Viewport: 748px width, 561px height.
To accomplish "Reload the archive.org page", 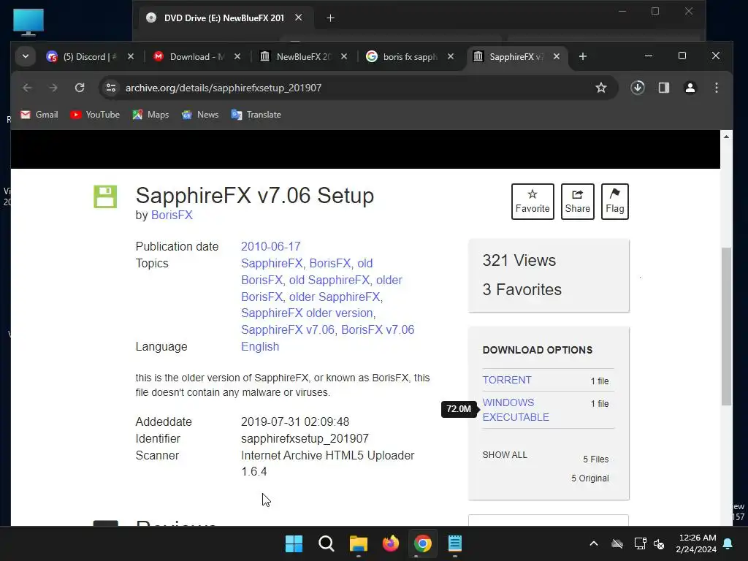I will 80,88.
